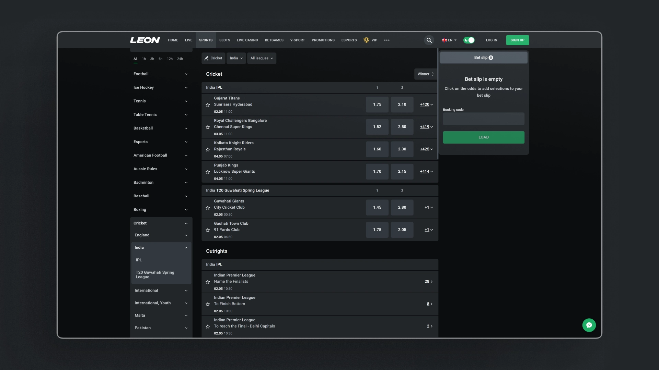This screenshot has width=659, height=370.
Task: Open the SLOTS menu item
Action: tap(225, 40)
